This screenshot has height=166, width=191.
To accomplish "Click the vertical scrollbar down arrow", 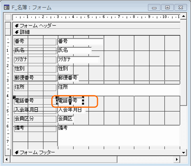I will pyautogui.click(x=183, y=152).
